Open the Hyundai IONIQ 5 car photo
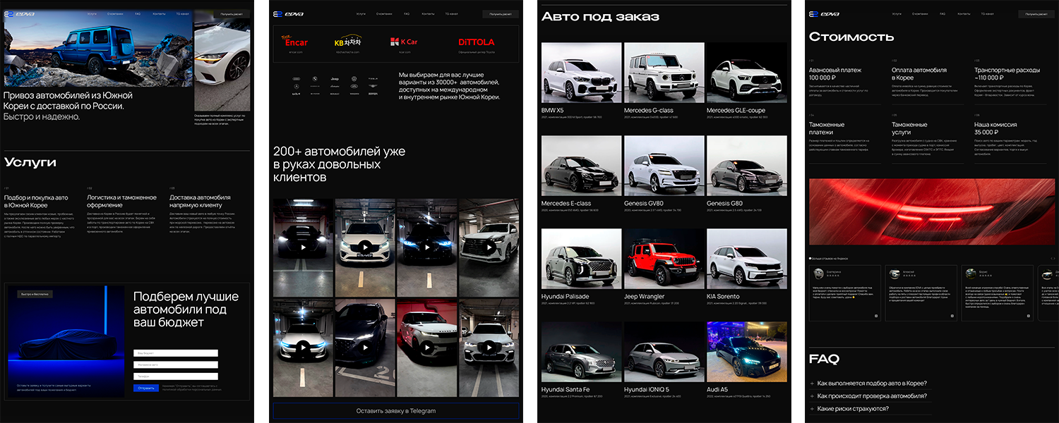Screen dimensions: 1059x423 [x=664, y=352]
